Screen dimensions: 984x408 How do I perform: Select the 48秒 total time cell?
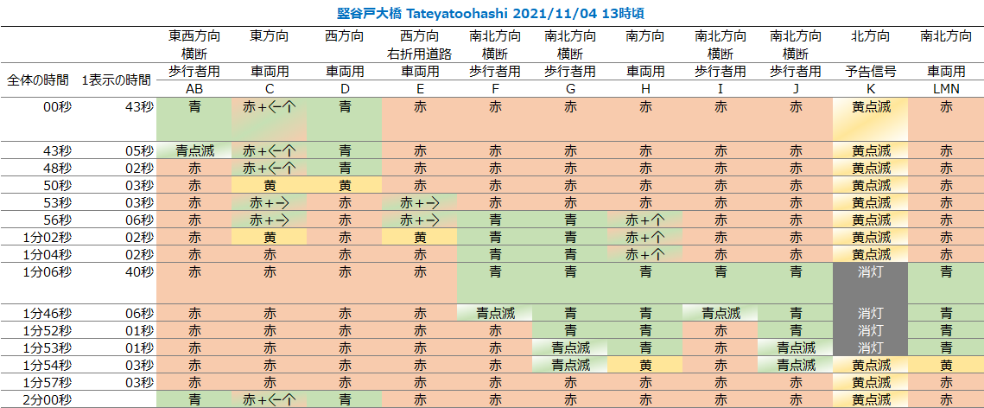(58, 169)
